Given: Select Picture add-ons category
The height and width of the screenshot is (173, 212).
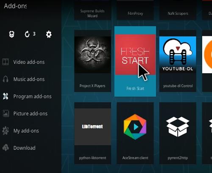Looking at the screenshot, I should tap(31, 113).
